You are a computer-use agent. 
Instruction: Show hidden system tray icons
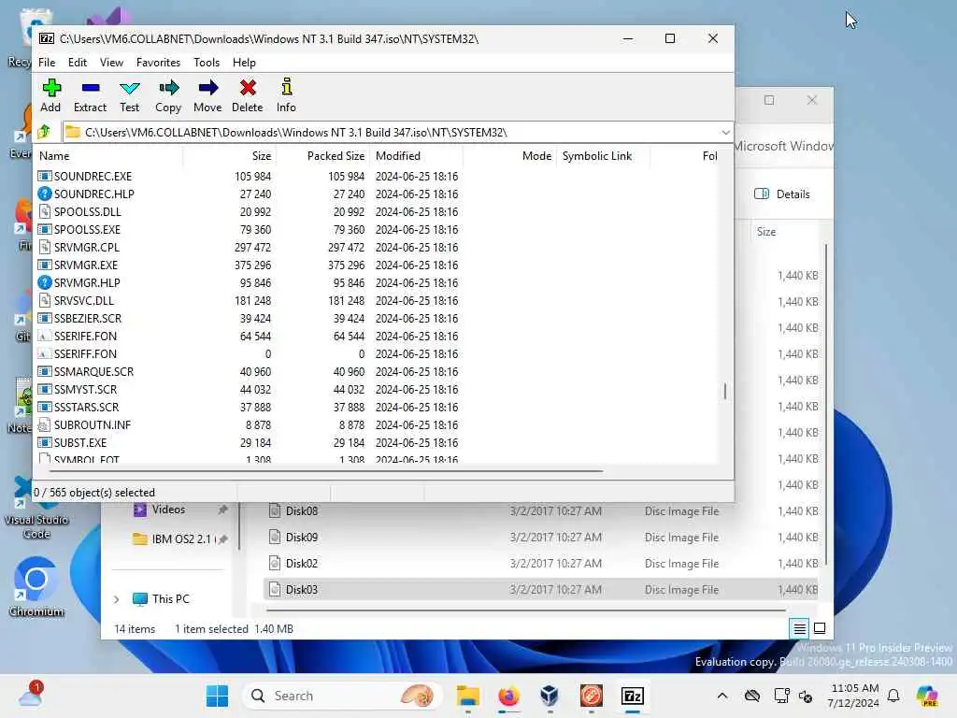722,696
